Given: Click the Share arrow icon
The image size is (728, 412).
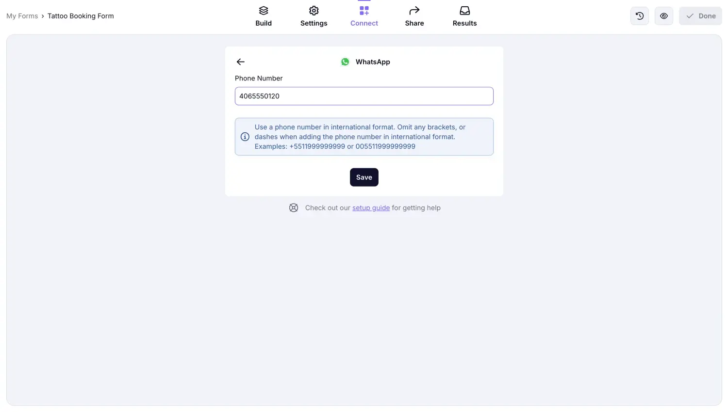Looking at the screenshot, I should (414, 10).
